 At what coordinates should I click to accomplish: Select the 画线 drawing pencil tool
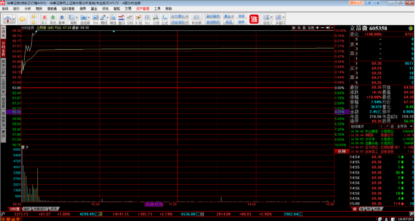(103, 17)
